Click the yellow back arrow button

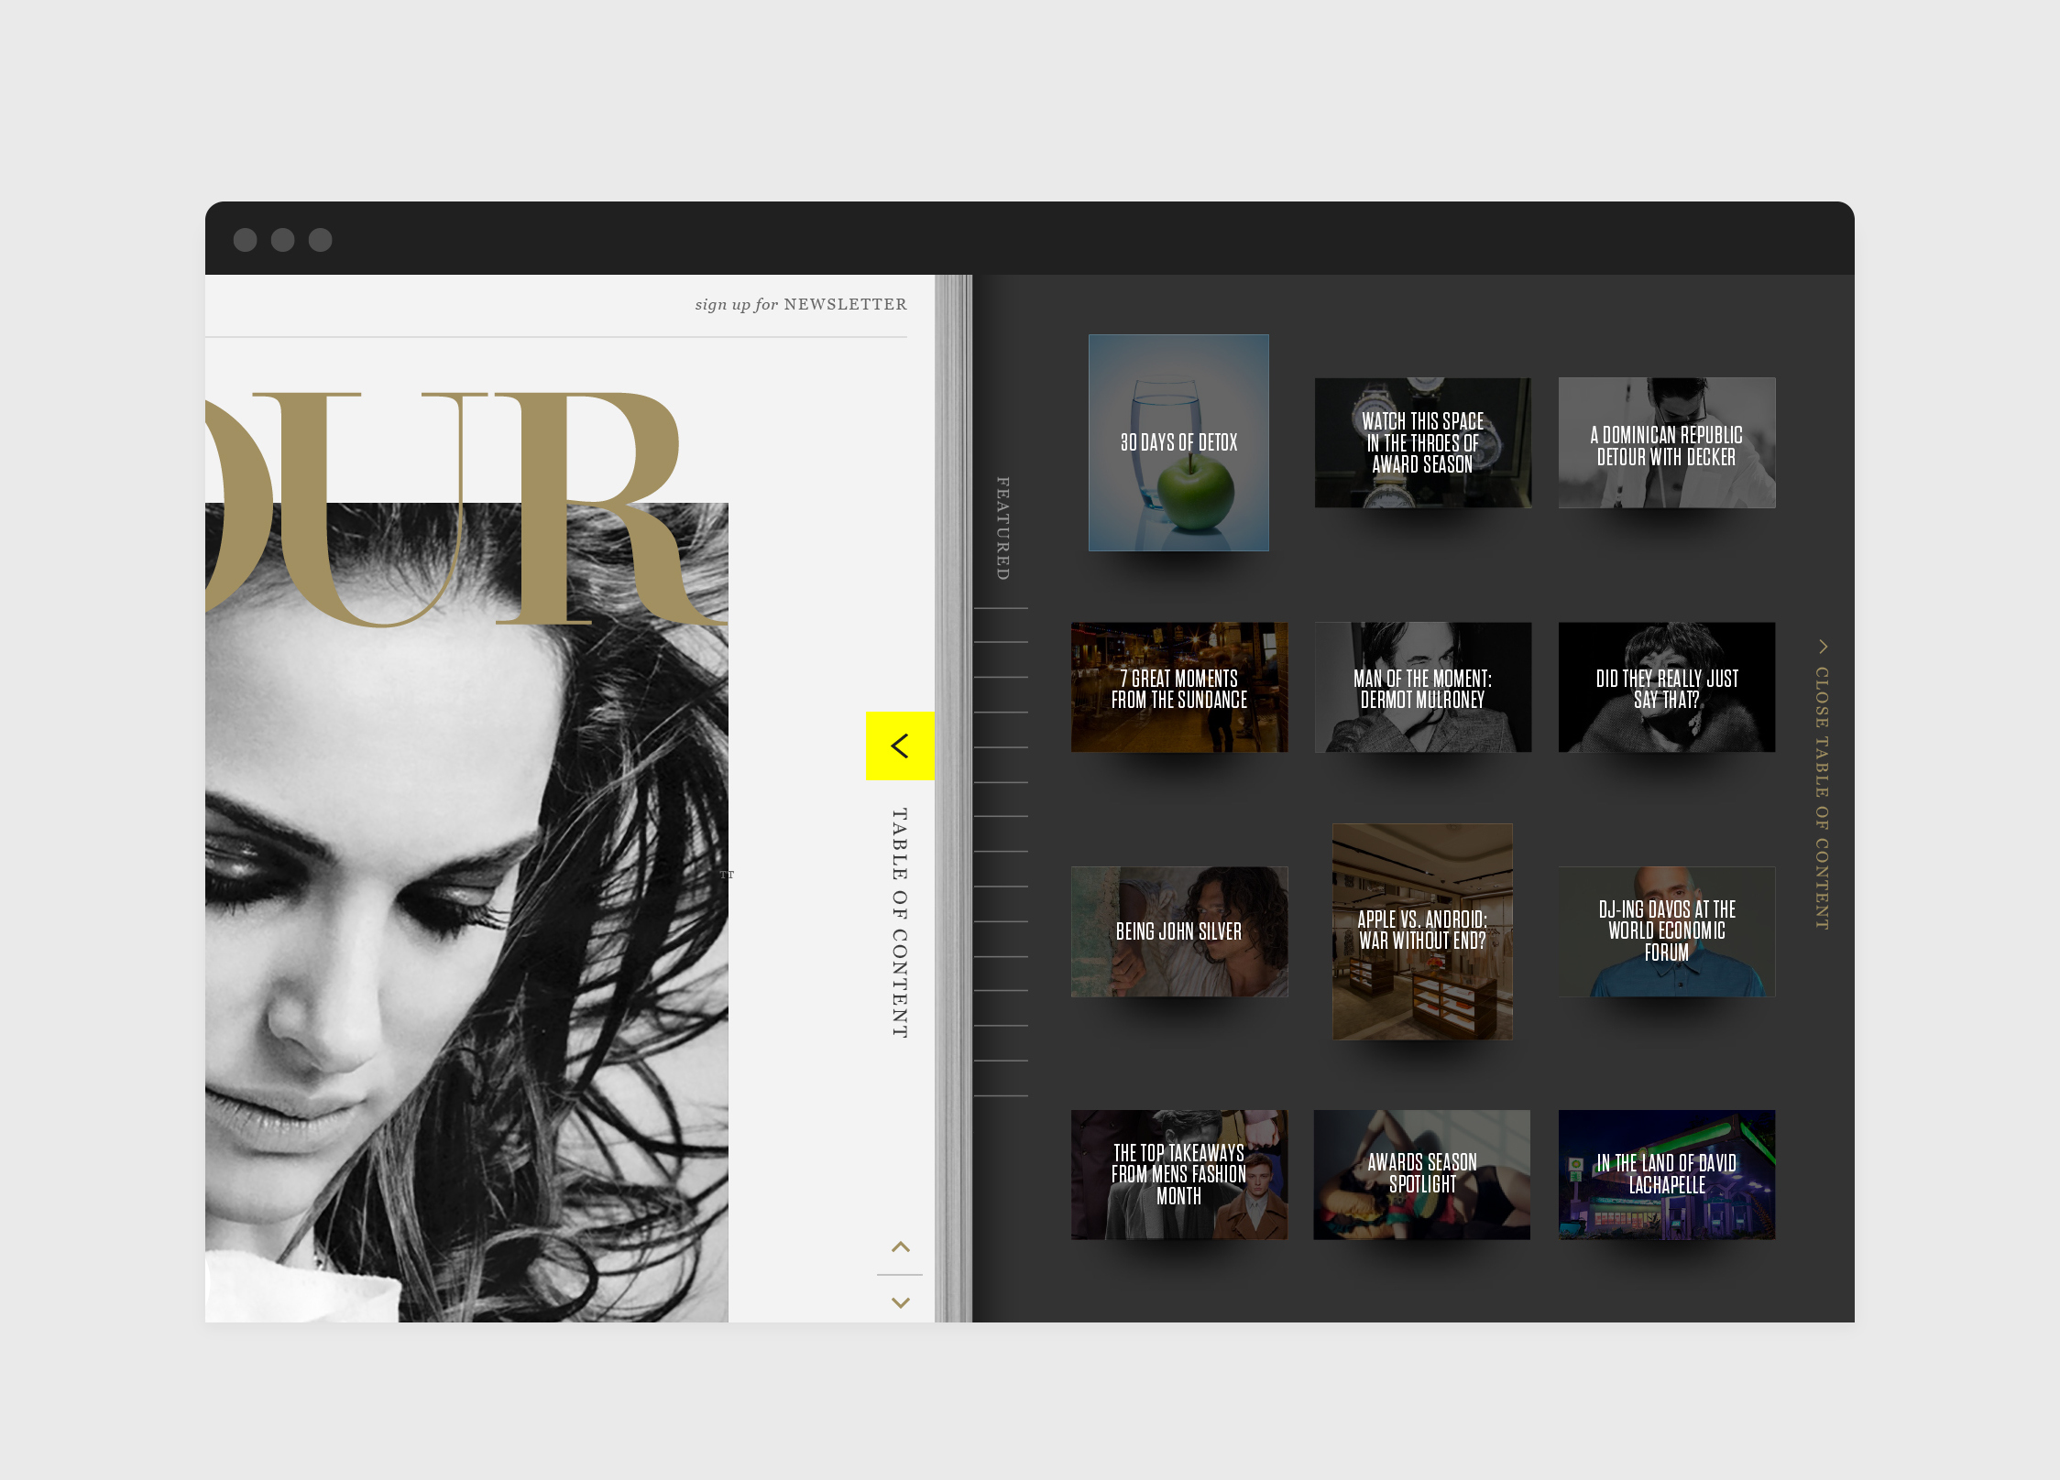pos(900,745)
